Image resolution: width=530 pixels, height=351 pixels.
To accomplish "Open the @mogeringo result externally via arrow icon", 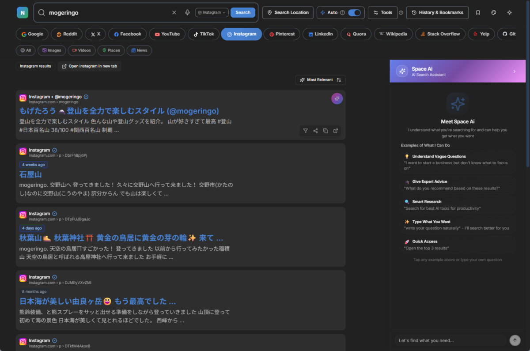I will (x=336, y=131).
